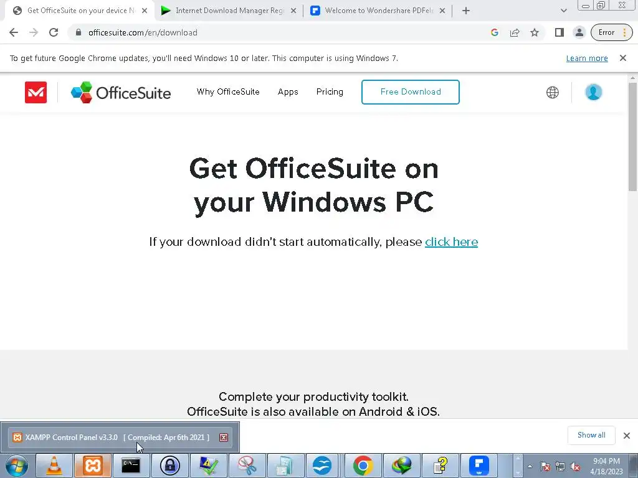Open the language globe selector
This screenshot has width=638, height=478.
tap(552, 92)
